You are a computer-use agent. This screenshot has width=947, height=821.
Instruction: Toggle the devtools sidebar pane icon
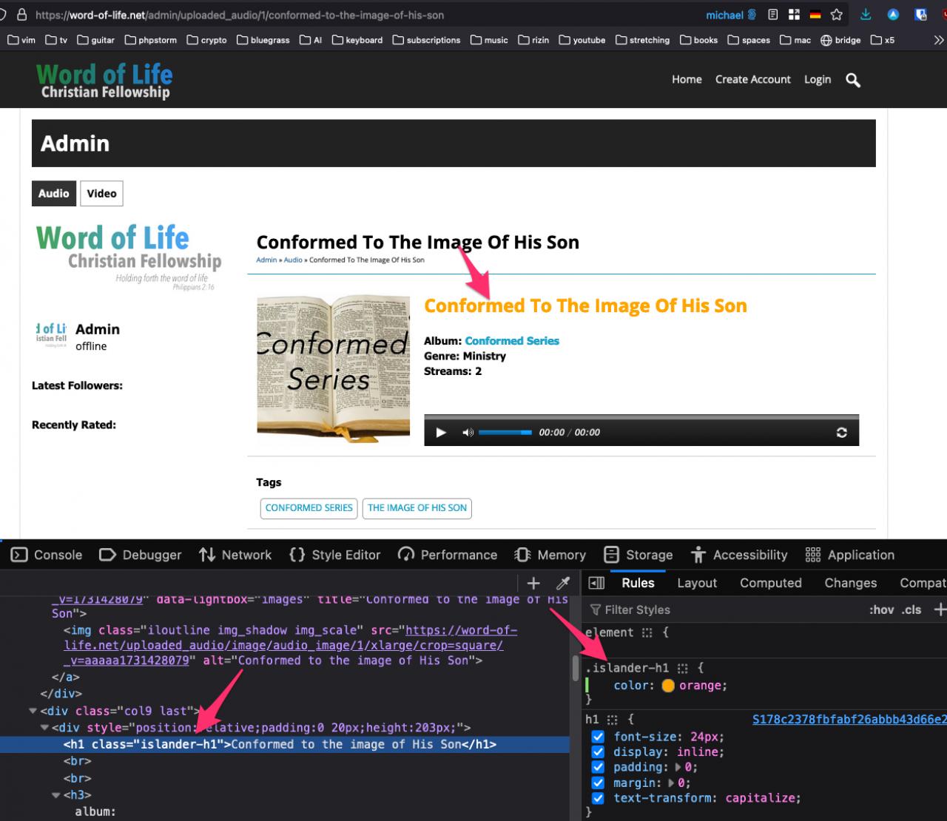[596, 584]
